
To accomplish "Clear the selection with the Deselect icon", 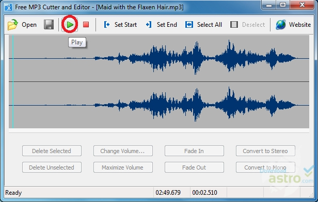I will [x=234, y=25].
